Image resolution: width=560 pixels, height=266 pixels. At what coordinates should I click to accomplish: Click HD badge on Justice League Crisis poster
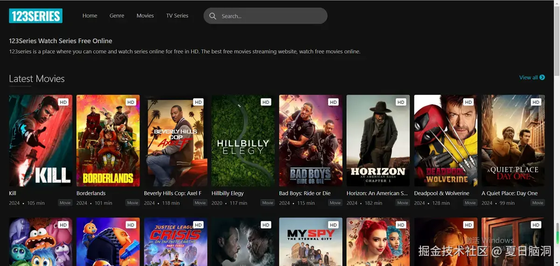click(198, 225)
